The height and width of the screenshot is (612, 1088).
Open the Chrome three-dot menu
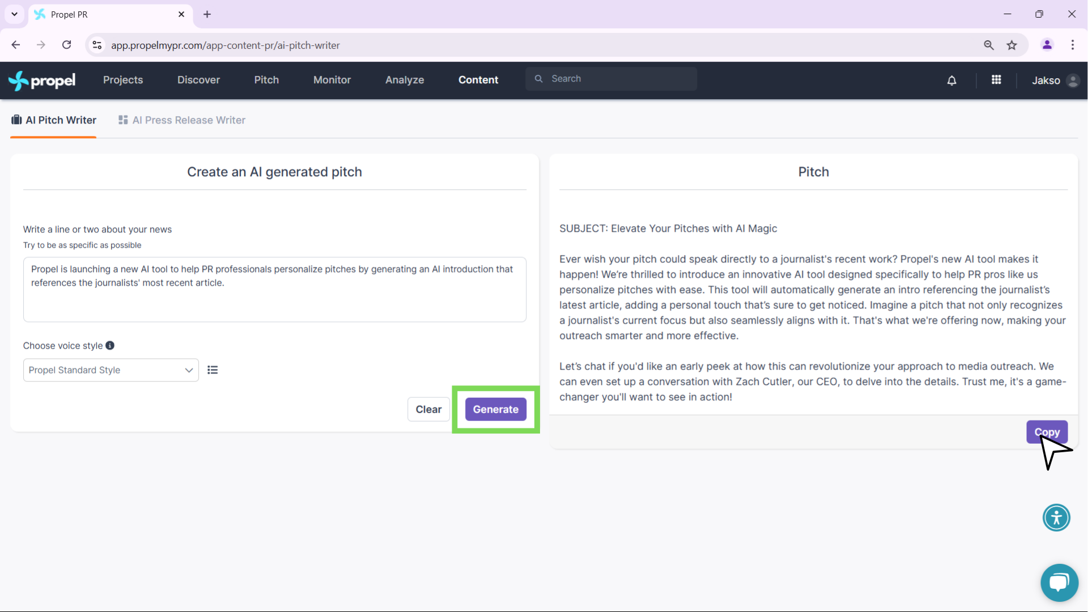click(1073, 45)
